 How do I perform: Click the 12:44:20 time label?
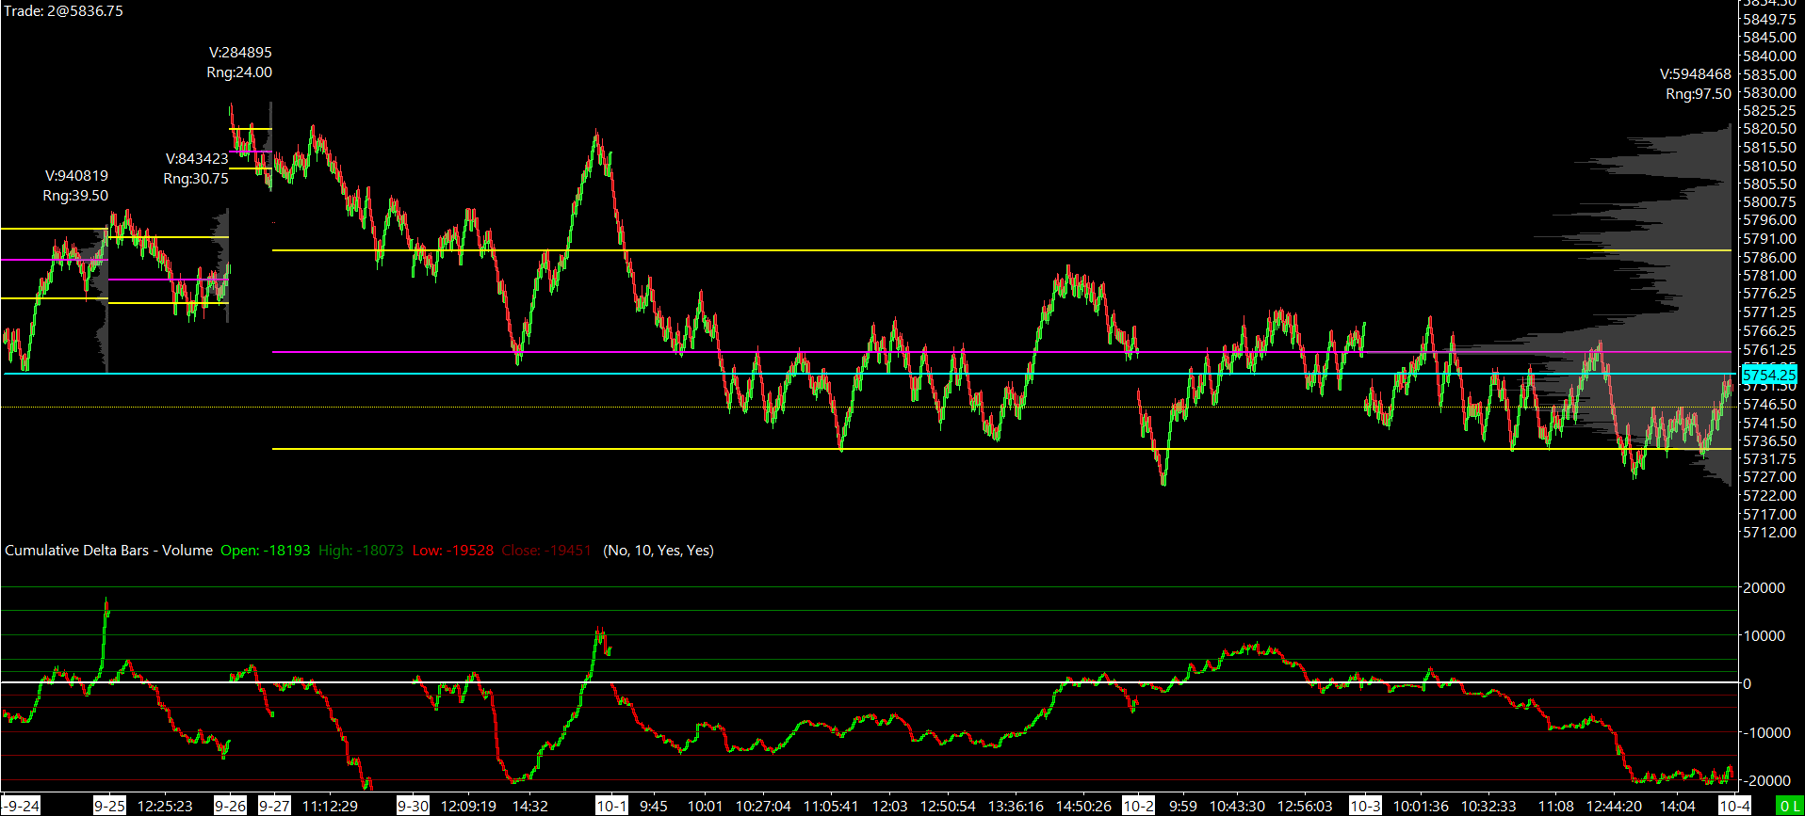coord(1615,806)
